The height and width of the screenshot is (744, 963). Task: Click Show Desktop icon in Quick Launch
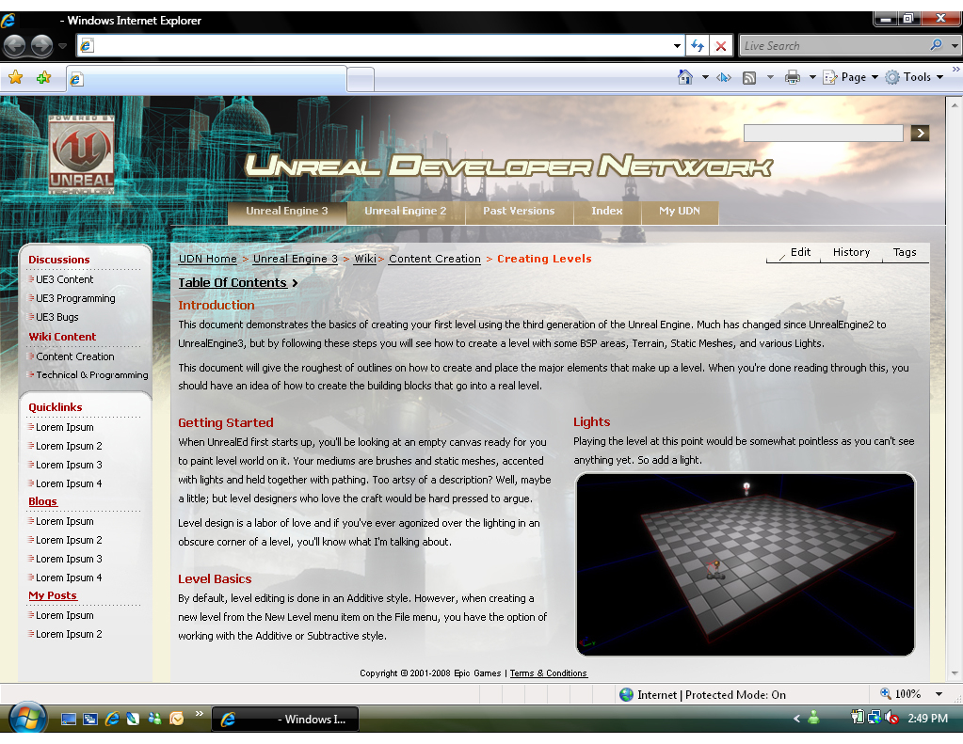pyautogui.click(x=68, y=719)
